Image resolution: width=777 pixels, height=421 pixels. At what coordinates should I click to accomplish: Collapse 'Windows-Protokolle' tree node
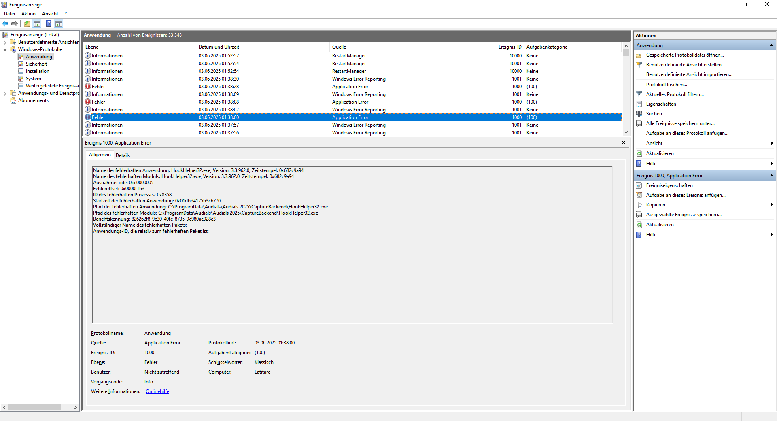pyautogui.click(x=5, y=49)
